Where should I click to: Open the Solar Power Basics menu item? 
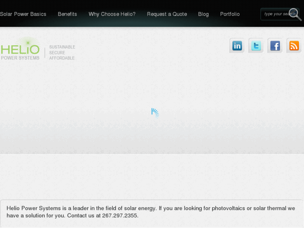click(x=23, y=14)
